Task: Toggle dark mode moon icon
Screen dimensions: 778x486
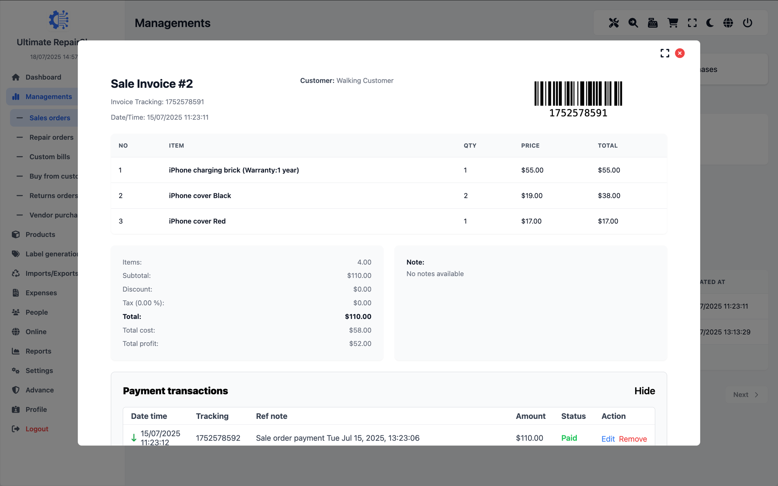Action: [710, 23]
